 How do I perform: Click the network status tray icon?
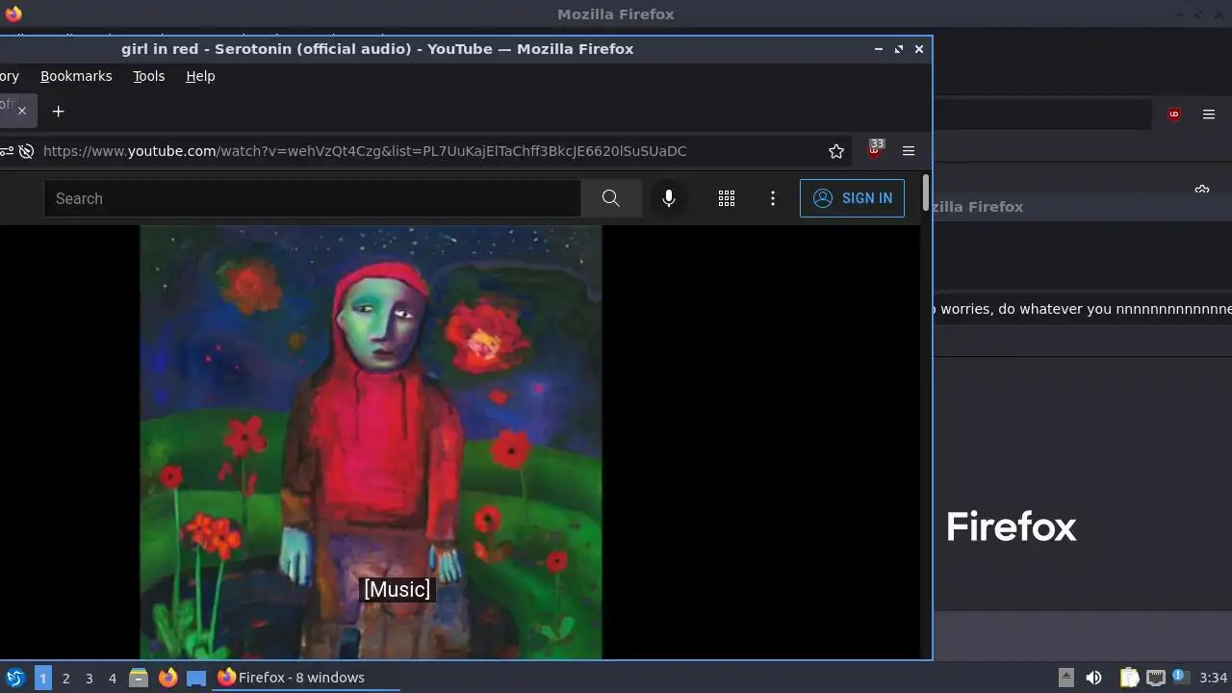1155,678
